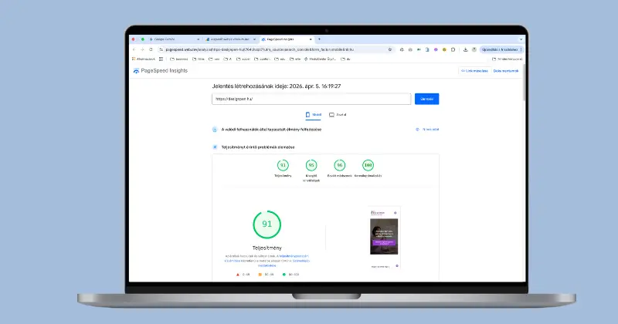
Task: Close the PageSpeed Insights tab
Action: [x=311, y=39]
